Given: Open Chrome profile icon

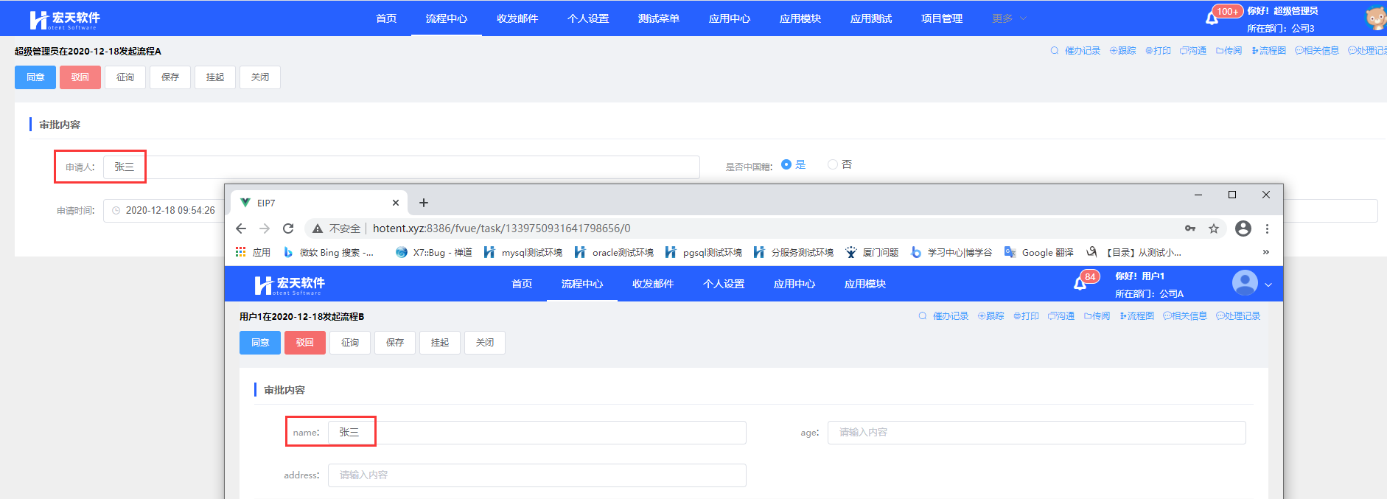Looking at the screenshot, I should point(1243,228).
